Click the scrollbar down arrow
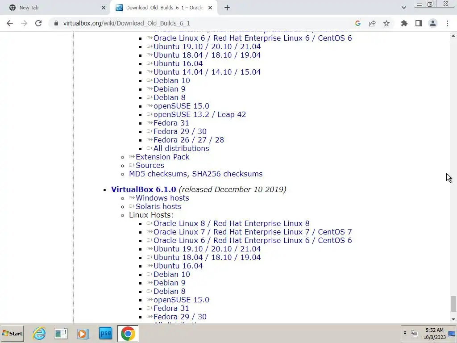Image resolution: width=457 pixels, height=343 pixels. (453, 320)
